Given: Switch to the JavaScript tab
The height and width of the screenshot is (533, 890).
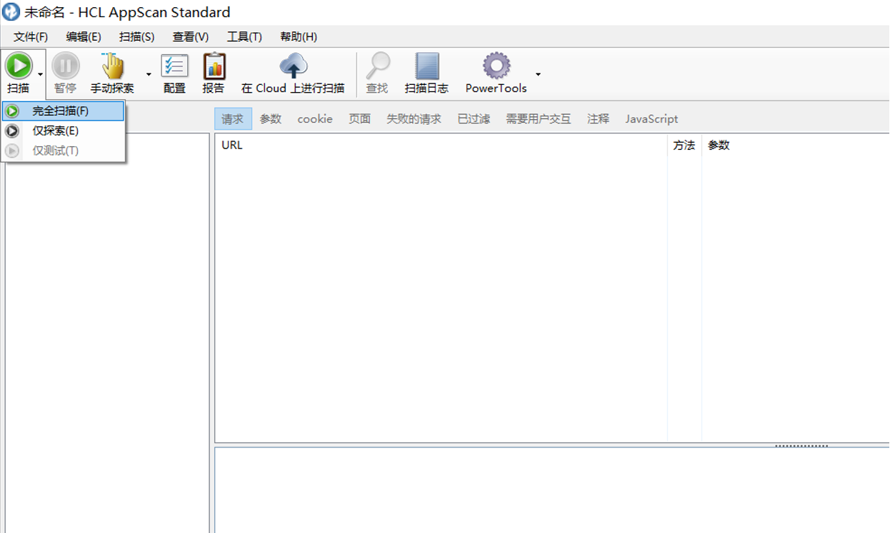Looking at the screenshot, I should pyautogui.click(x=651, y=118).
